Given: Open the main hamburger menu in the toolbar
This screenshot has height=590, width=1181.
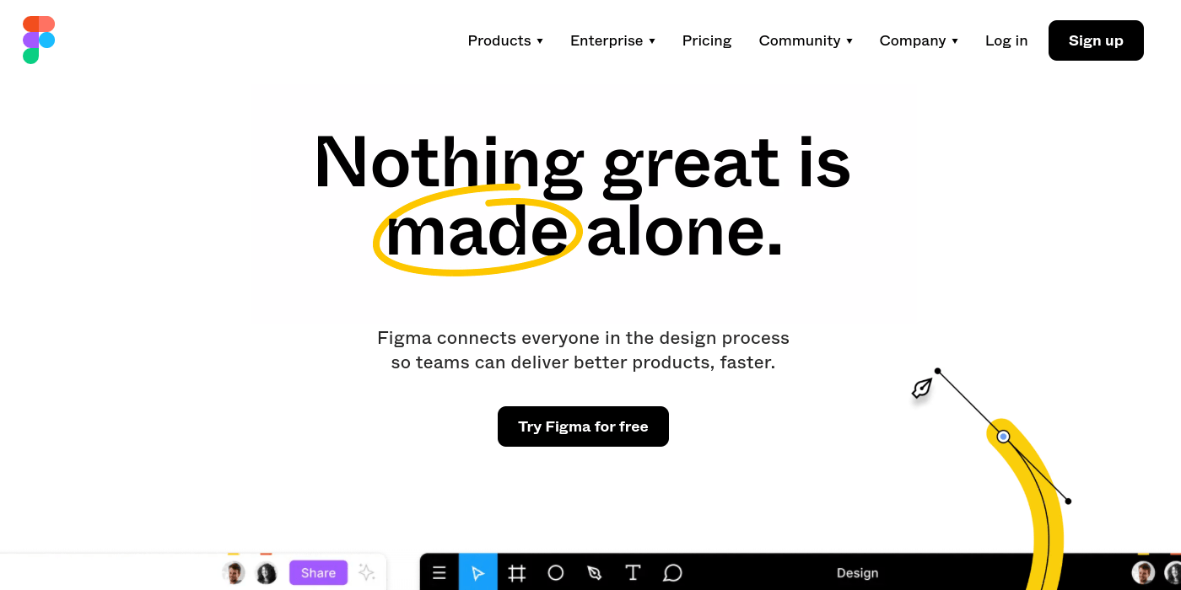Looking at the screenshot, I should [x=439, y=572].
